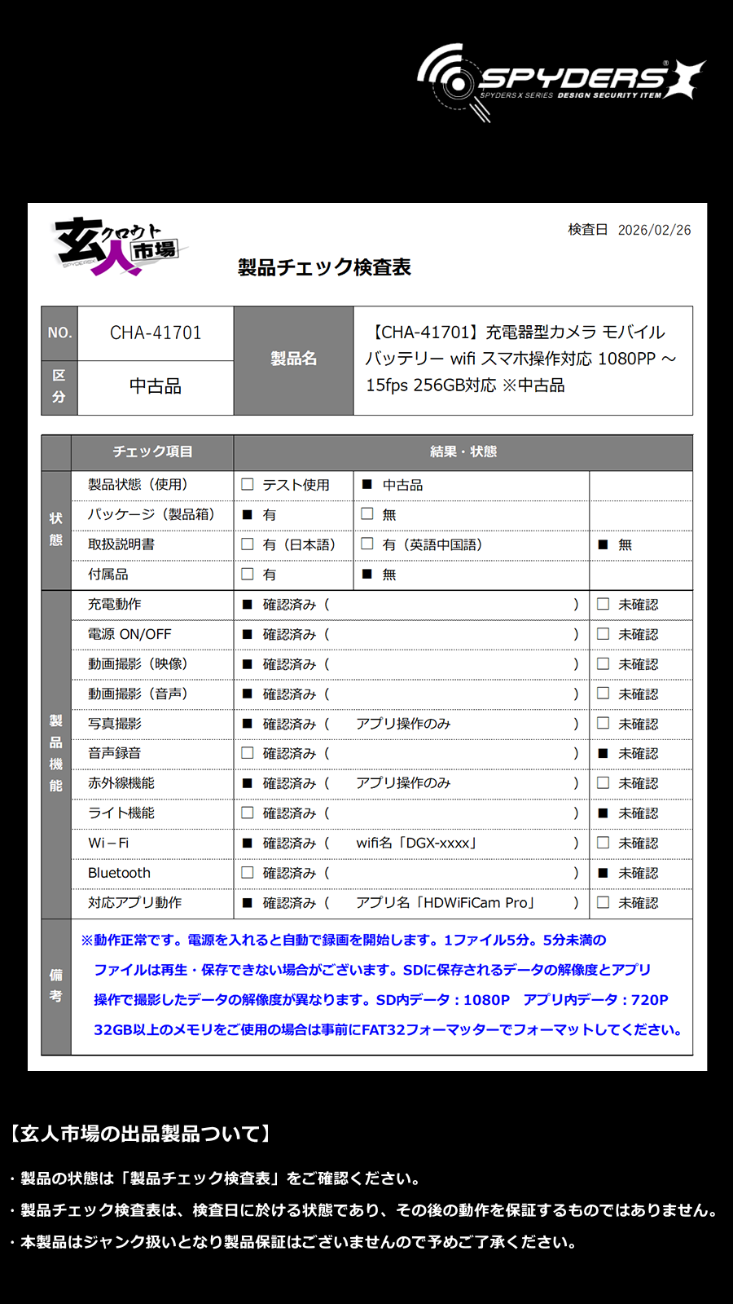Tick Bluetooth 確認済み checkbox
Viewport: 733px width, 1304px height.
pyautogui.click(x=248, y=873)
